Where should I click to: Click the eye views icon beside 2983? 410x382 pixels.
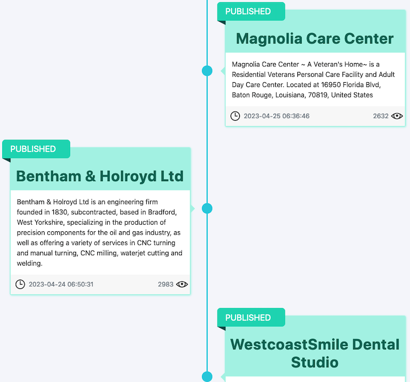[182, 284]
